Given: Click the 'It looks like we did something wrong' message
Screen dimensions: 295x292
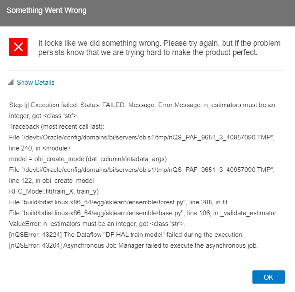Looking at the screenshot, I should click(x=159, y=43).
